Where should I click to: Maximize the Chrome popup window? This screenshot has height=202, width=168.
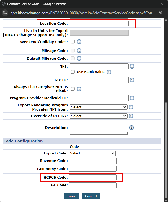point(149,4)
